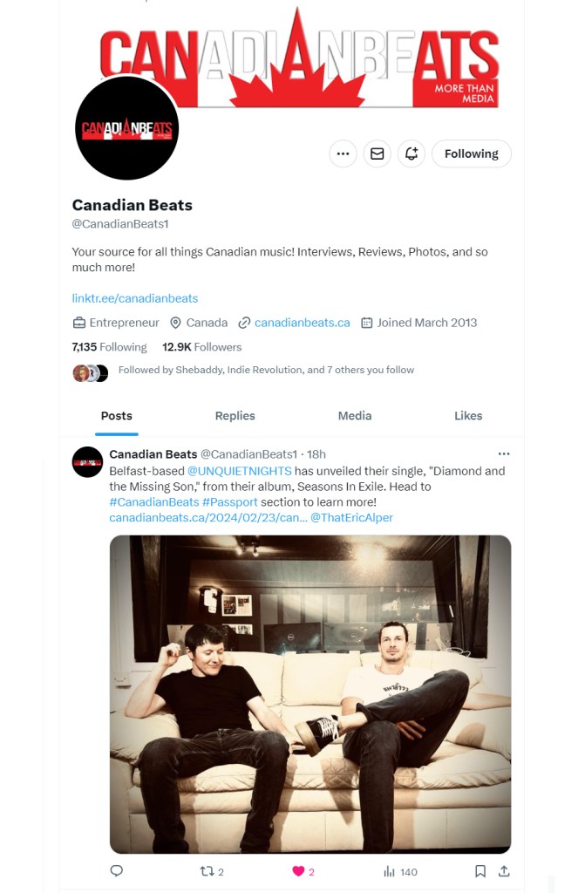The image size is (585, 893).
Task: Repost the Unquiet Nights post
Action: (207, 871)
